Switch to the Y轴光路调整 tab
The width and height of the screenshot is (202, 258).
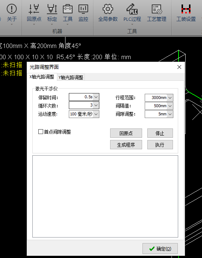(71, 77)
